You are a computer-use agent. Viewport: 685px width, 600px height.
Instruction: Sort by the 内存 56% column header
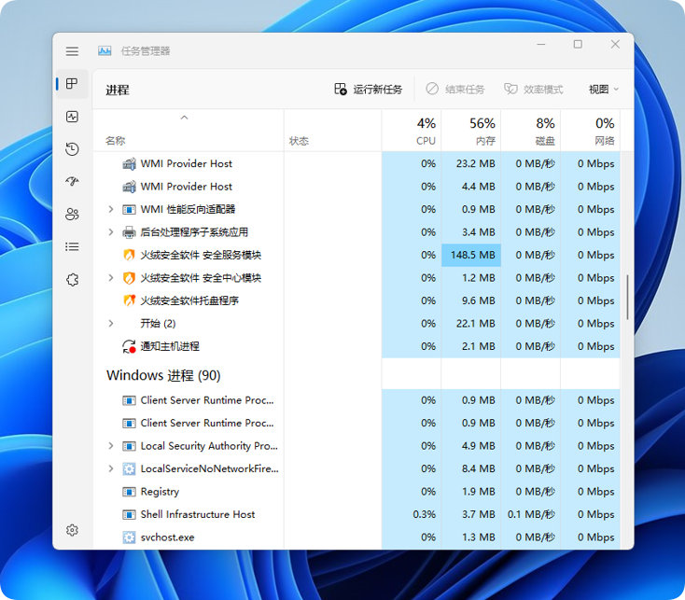(x=471, y=130)
